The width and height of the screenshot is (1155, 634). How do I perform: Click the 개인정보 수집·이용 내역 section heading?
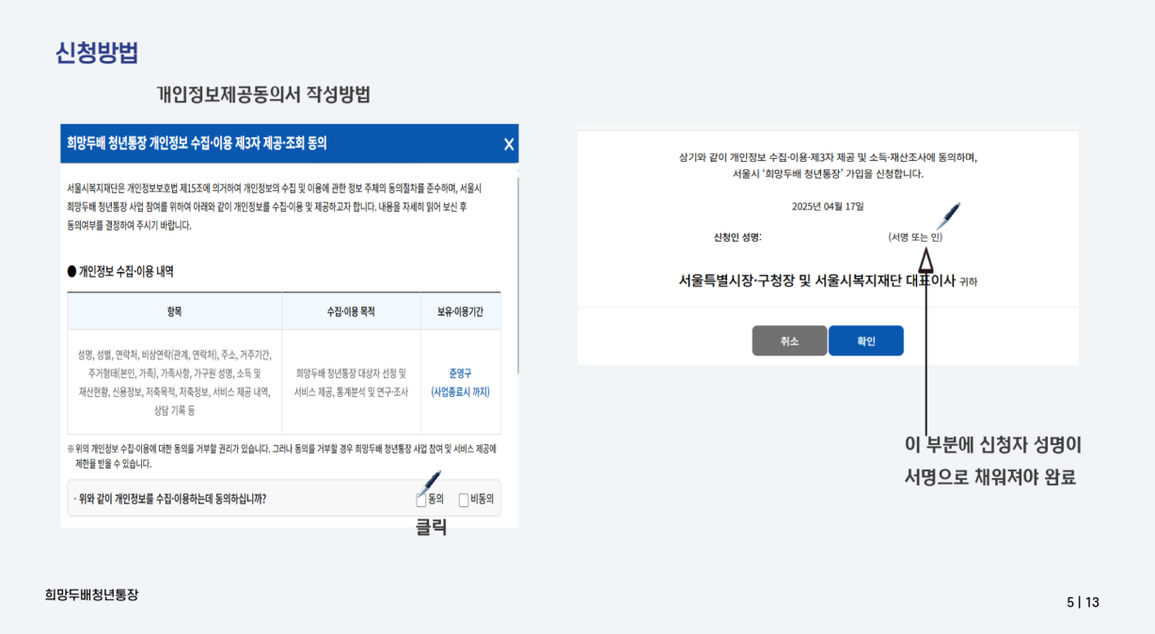click(120, 272)
